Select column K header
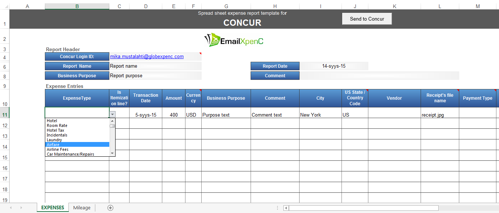 [394, 6]
